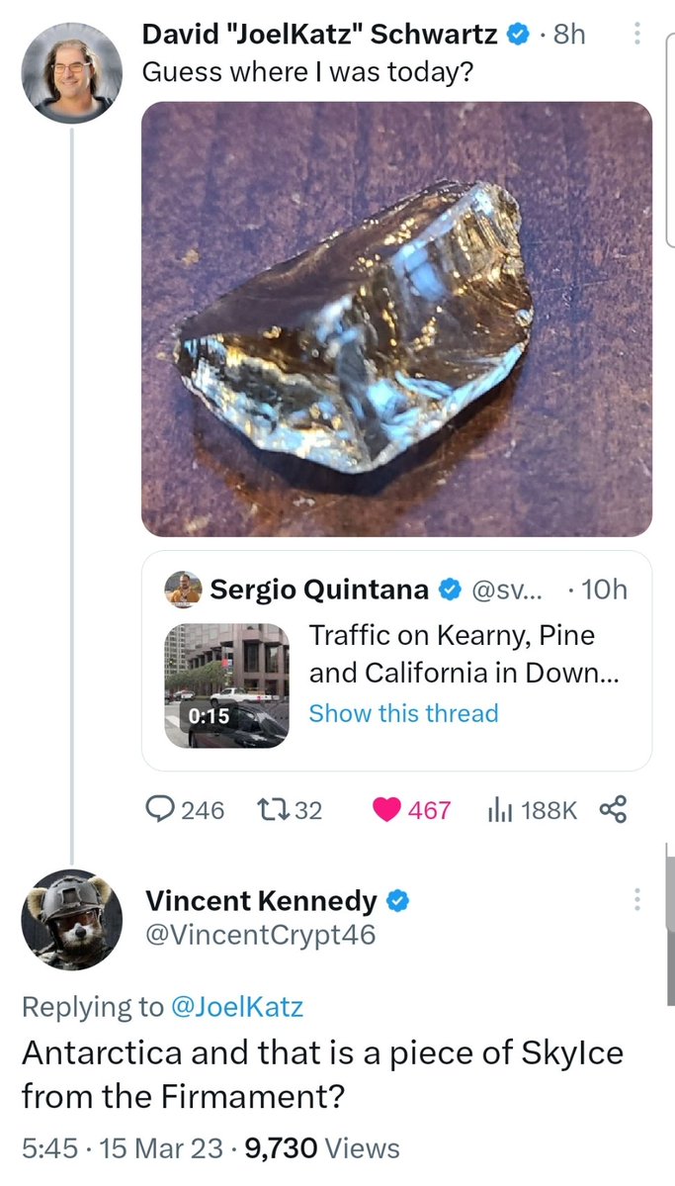
Task: Click Vincent Kennedy's verified badge
Action: pos(398,901)
